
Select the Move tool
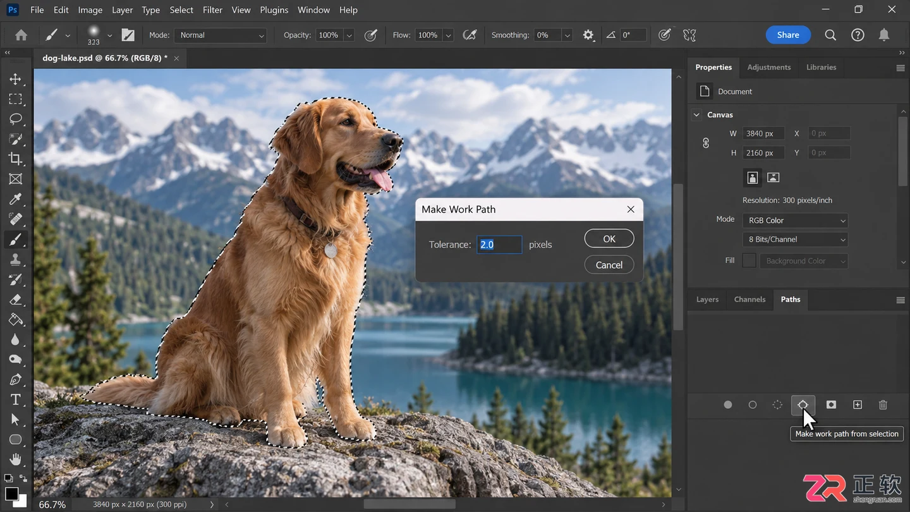point(15,79)
